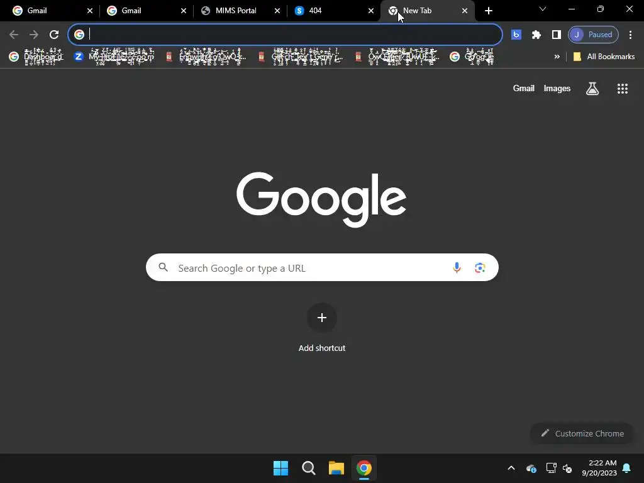Open the Windows Start menu
The width and height of the screenshot is (644, 483).
click(x=281, y=468)
